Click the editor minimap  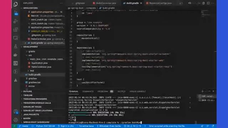(206, 13)
